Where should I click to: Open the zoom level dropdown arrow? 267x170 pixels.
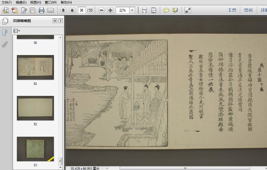tap(132, 10)
